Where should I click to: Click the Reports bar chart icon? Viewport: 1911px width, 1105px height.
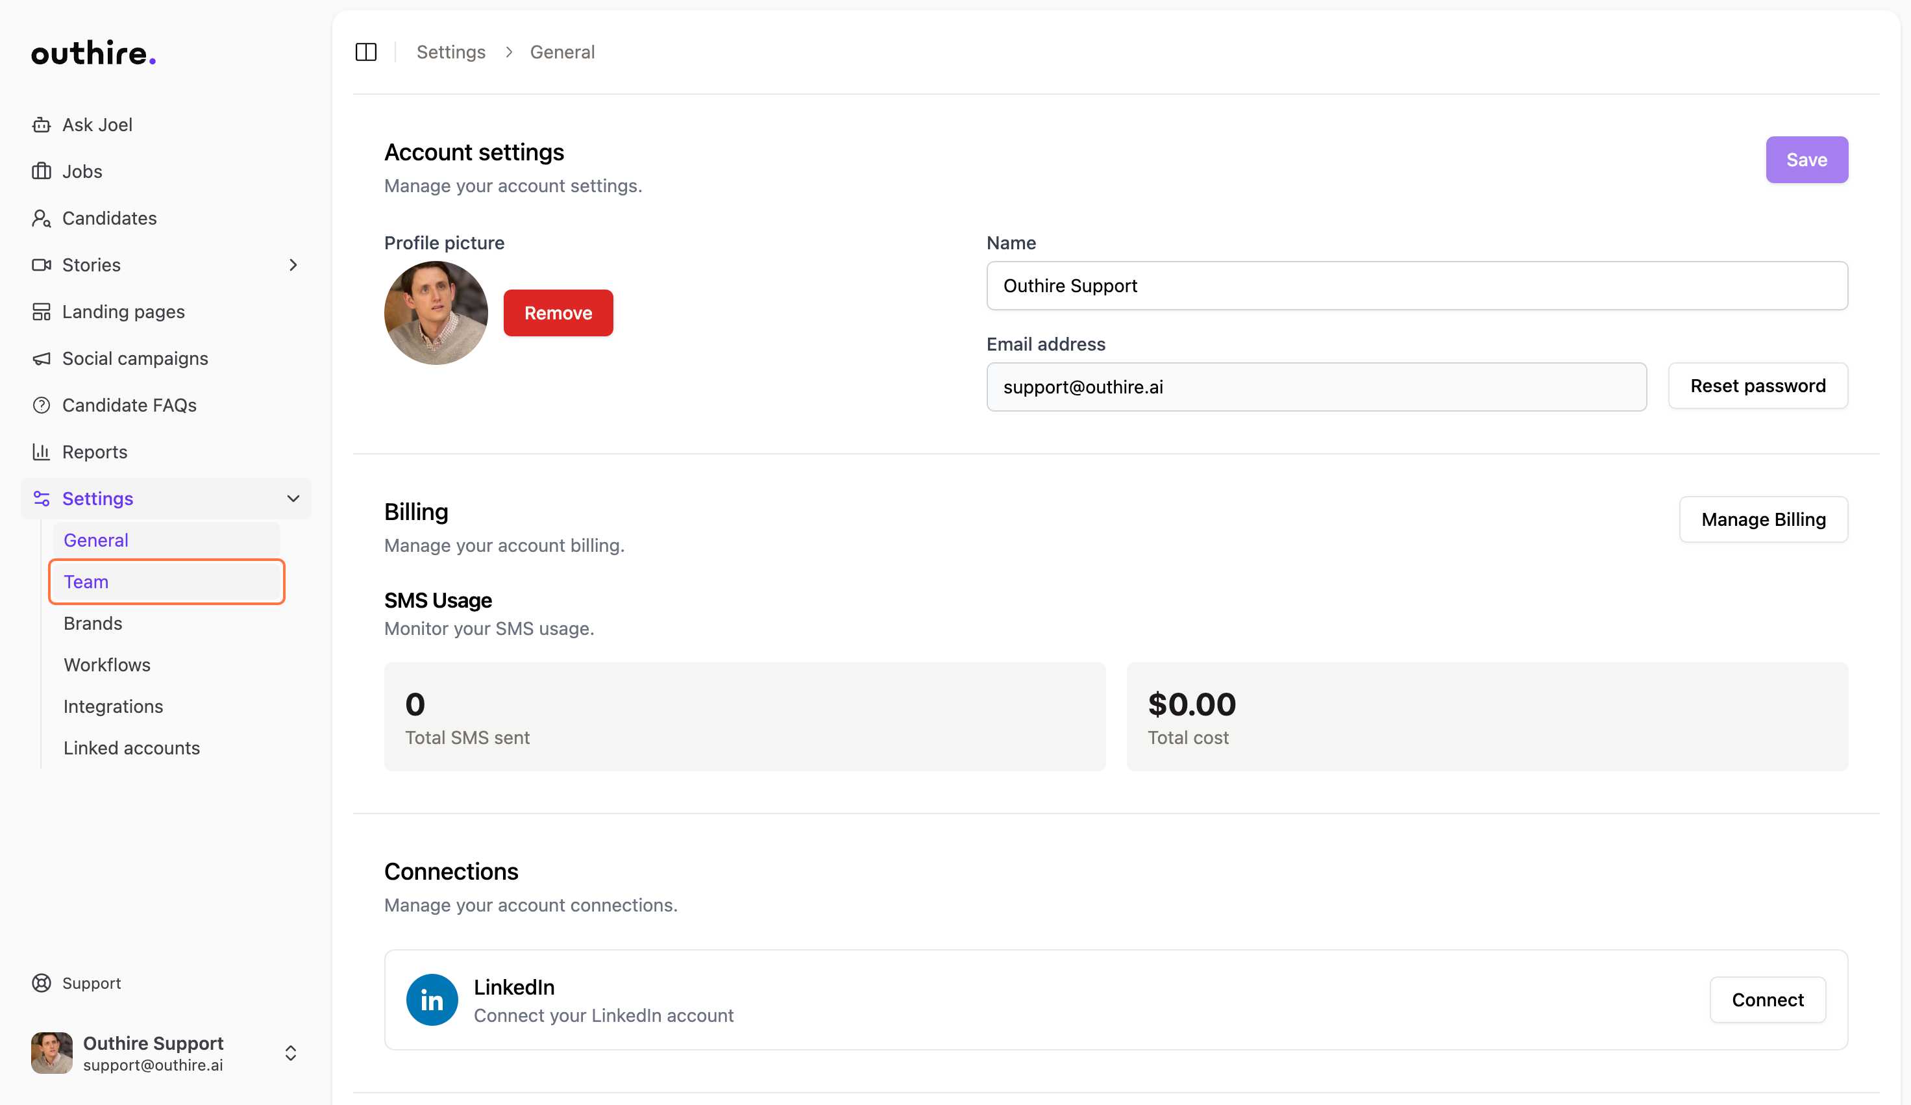click(x=41, y=452)
